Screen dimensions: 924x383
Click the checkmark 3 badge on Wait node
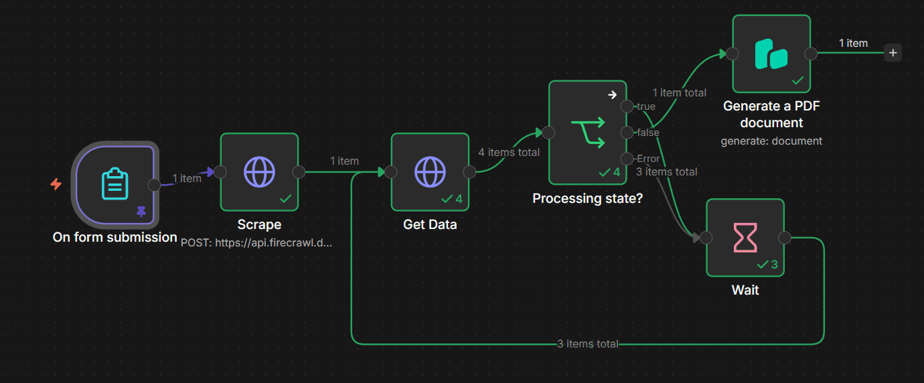(x=767, y=264)
